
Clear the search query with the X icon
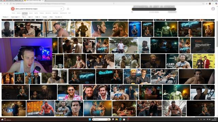[61, 9]
